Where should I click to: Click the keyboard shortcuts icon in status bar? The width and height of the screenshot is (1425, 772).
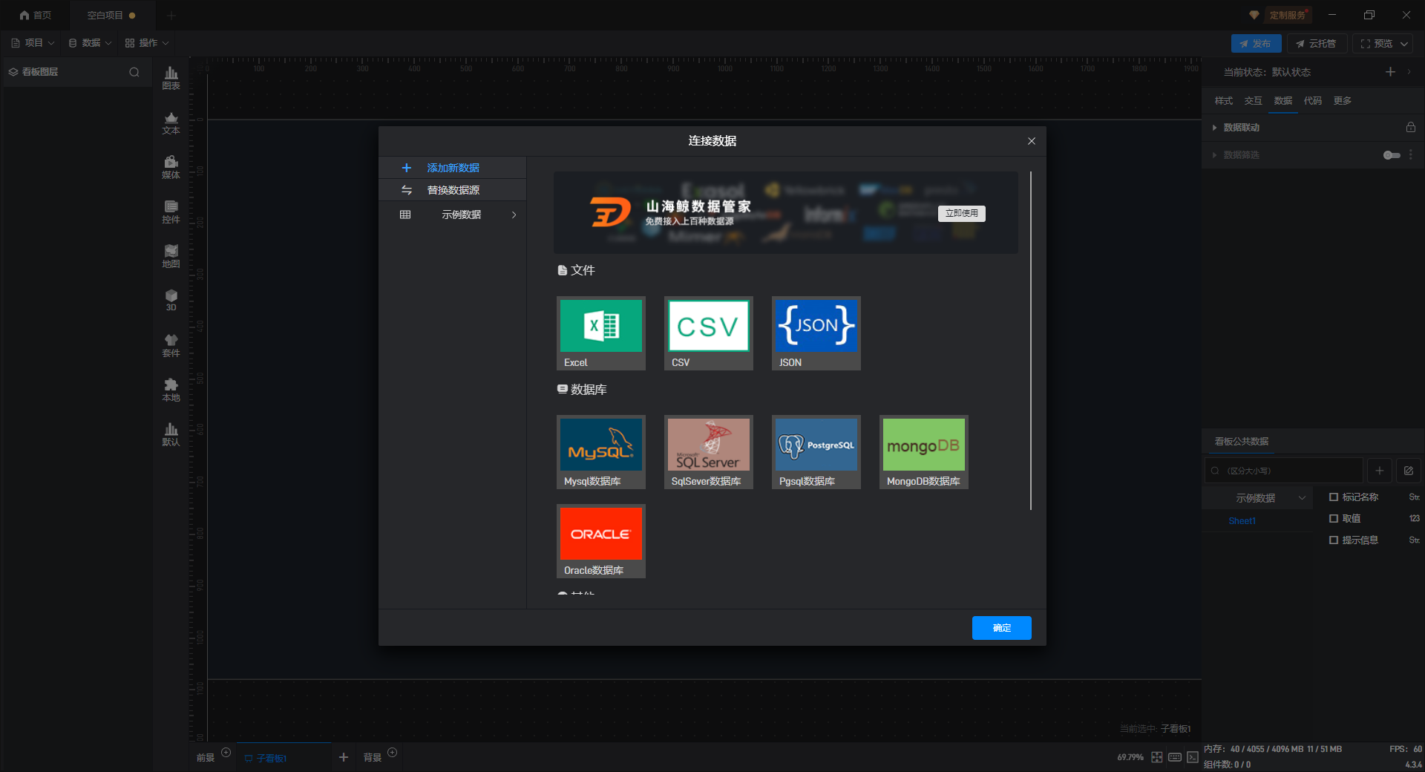coord(1175,757)
